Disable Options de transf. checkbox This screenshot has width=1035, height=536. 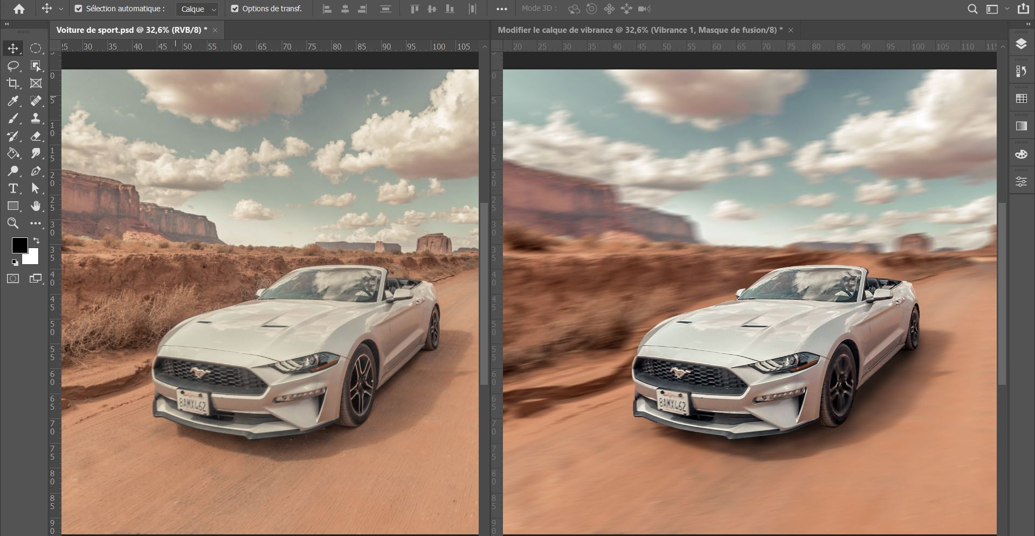pos(234,9)
